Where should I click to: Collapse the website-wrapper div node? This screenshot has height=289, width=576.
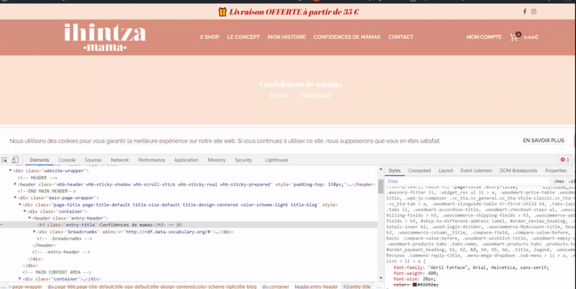[10, 171]
